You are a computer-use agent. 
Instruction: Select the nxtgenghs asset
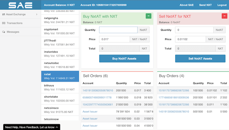[x=60, y=20]
